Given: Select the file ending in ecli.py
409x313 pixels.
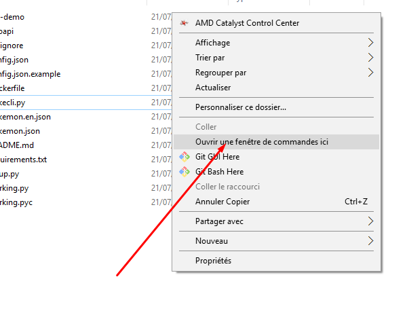Looking at the screenshot, I should (x=12, y=103).
